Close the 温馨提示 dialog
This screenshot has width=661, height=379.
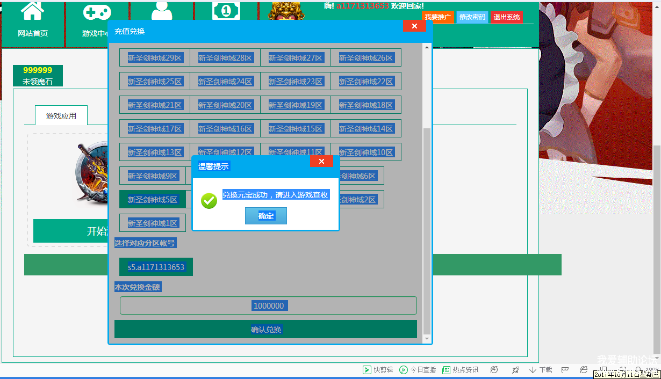(x=321, y=162)
